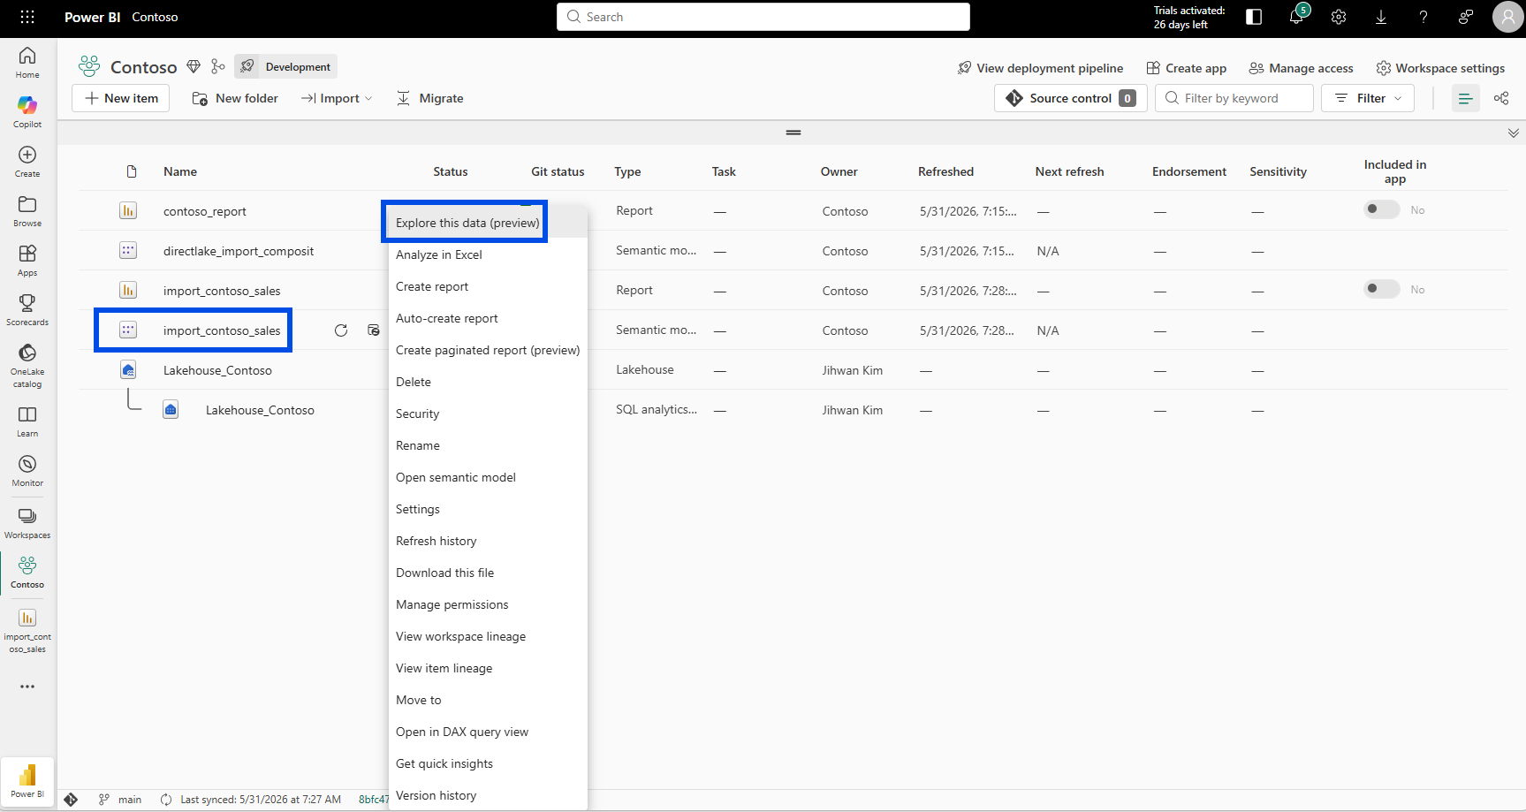Click Manage access

(x=1302, y=68)
